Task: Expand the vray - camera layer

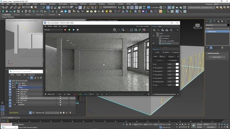Action: 13,85
